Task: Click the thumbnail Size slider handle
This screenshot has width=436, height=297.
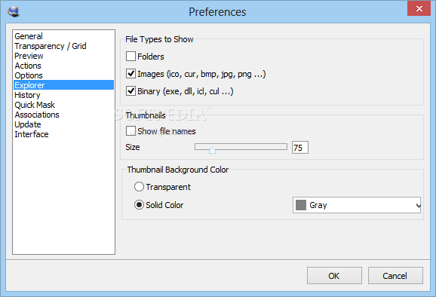Action: point(212,150)
